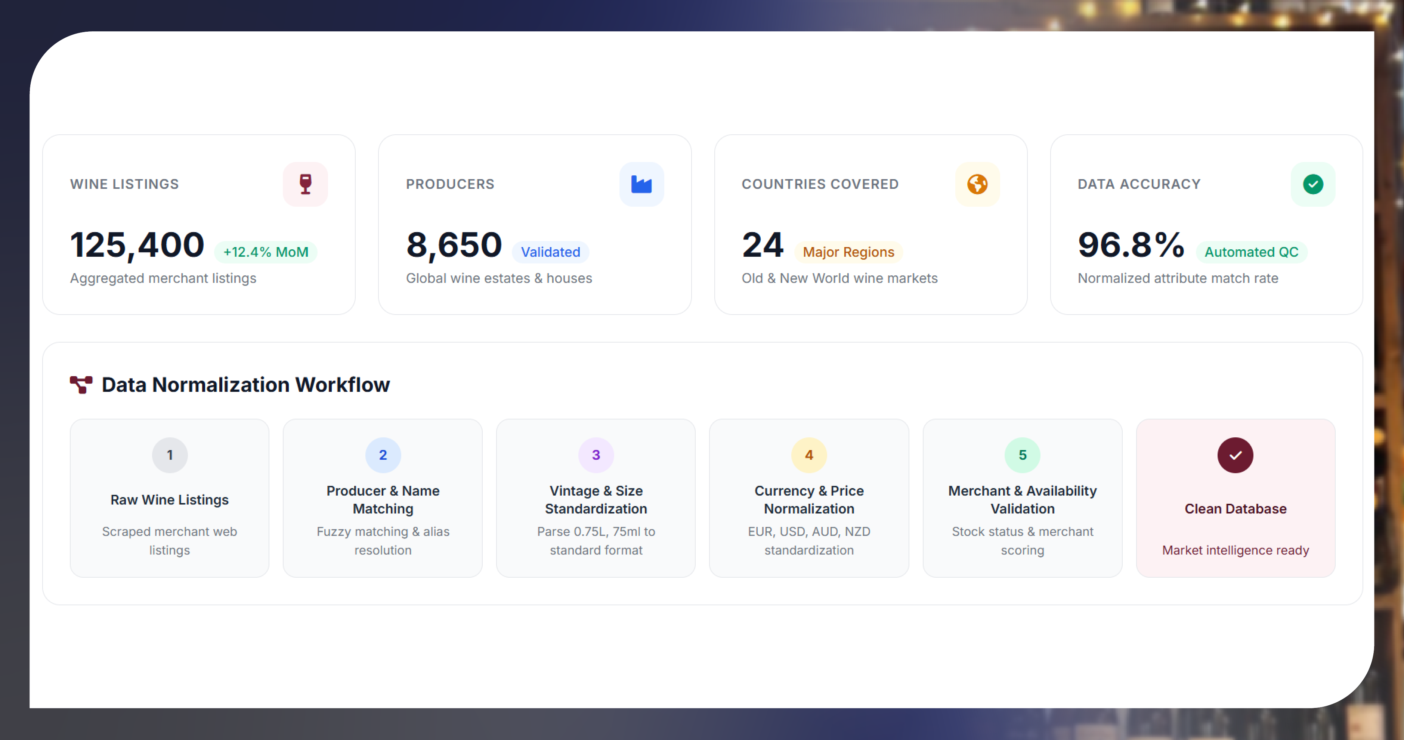Click the +12.4% MoM badge
This screenshot has width=1404, height=740.
[265, 252]
